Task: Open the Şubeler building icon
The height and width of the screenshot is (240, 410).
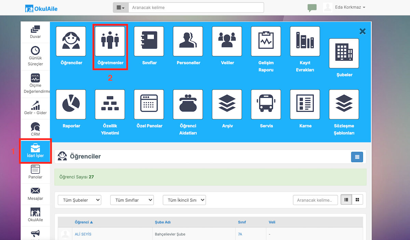Action: coord(344,53)
